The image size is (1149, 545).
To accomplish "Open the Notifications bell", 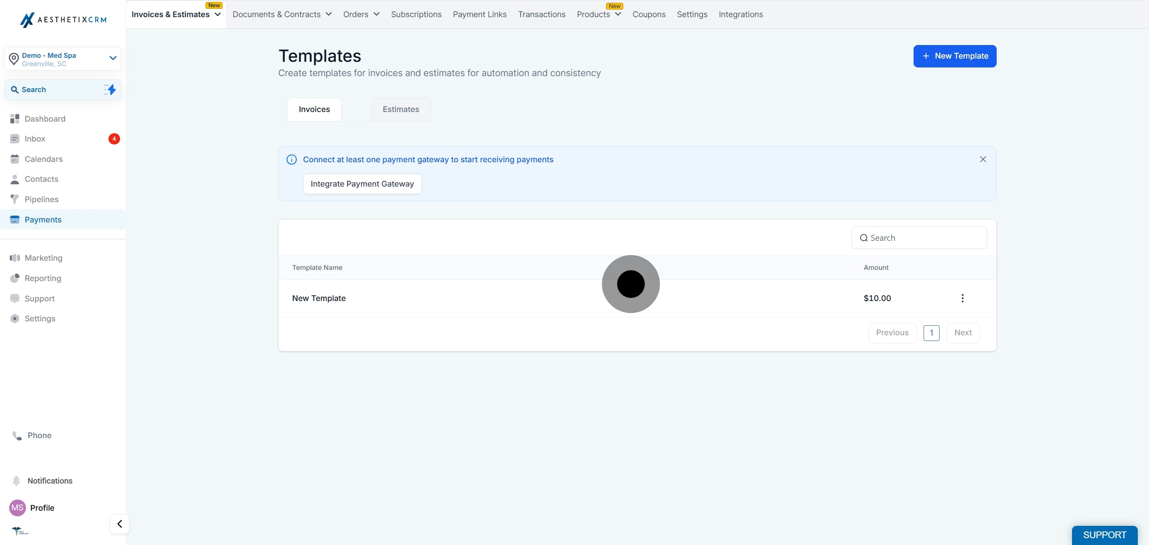I will (x=16, y=480).
